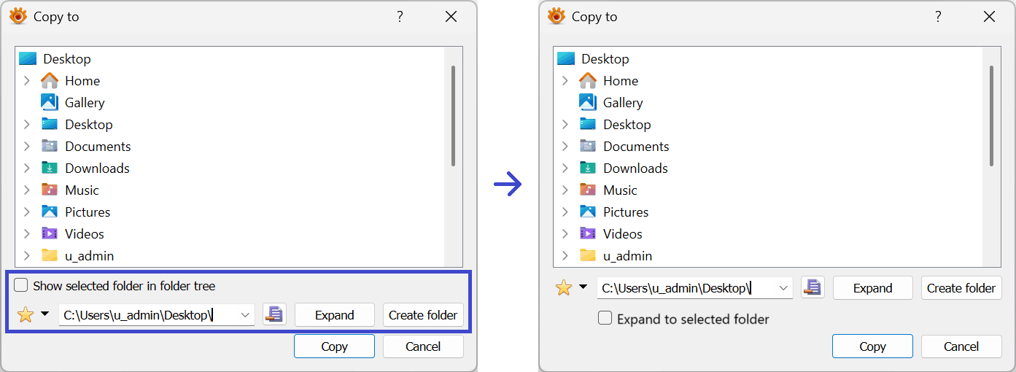
Task: Select Videos text in left dialog tree
Action: click(85, 234)
